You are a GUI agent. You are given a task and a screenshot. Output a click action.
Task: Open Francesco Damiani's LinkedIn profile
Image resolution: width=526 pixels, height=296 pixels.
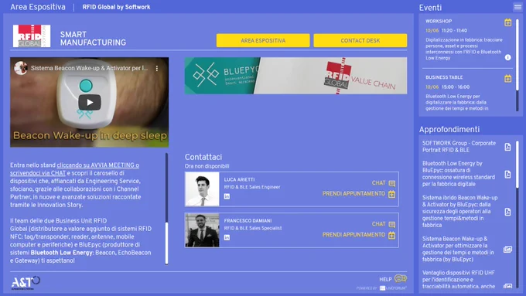[227, 237]
